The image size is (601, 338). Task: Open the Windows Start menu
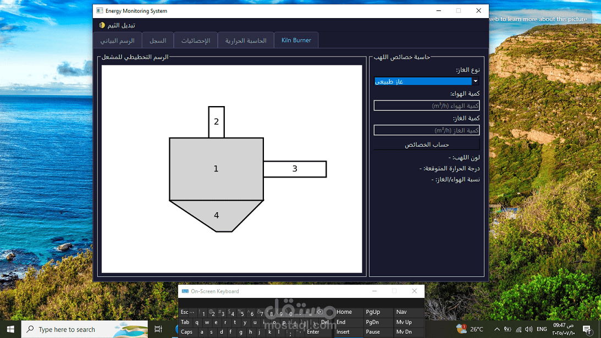click(x=10, y=329)
